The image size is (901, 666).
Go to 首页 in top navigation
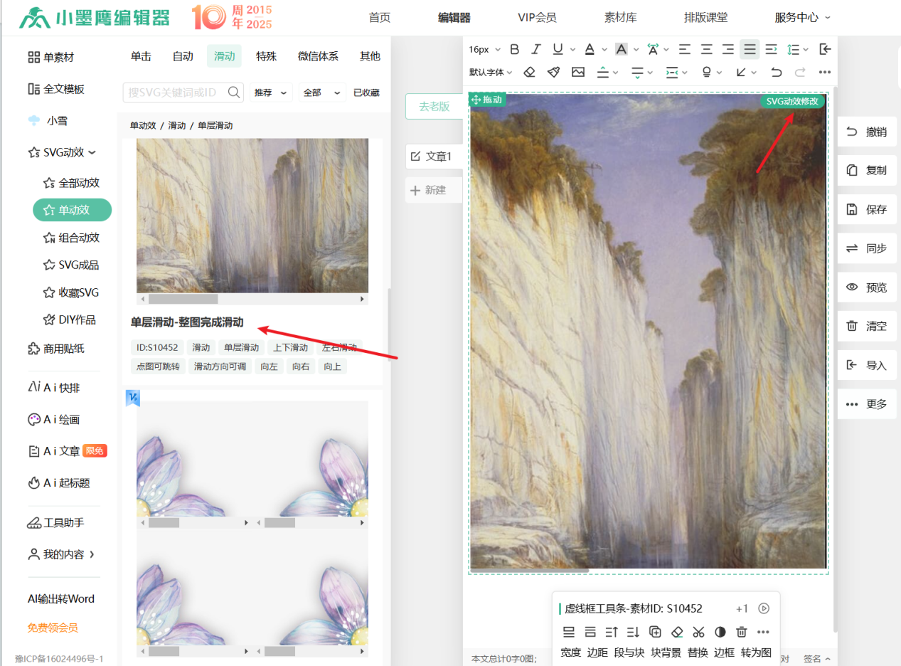(x=380, y=18)
